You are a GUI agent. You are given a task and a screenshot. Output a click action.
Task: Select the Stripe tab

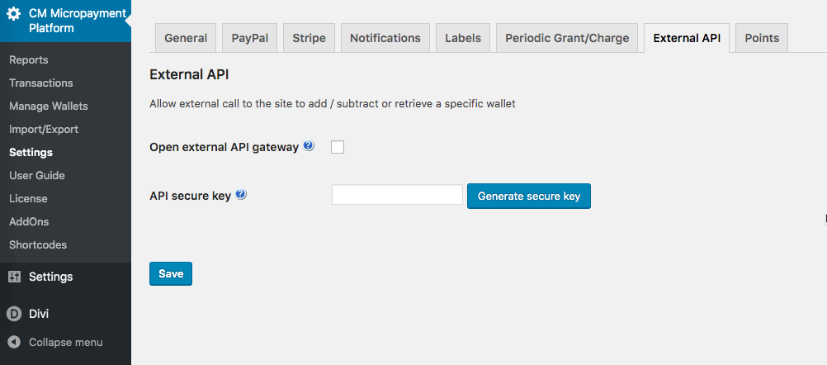(x=309, y=38)
